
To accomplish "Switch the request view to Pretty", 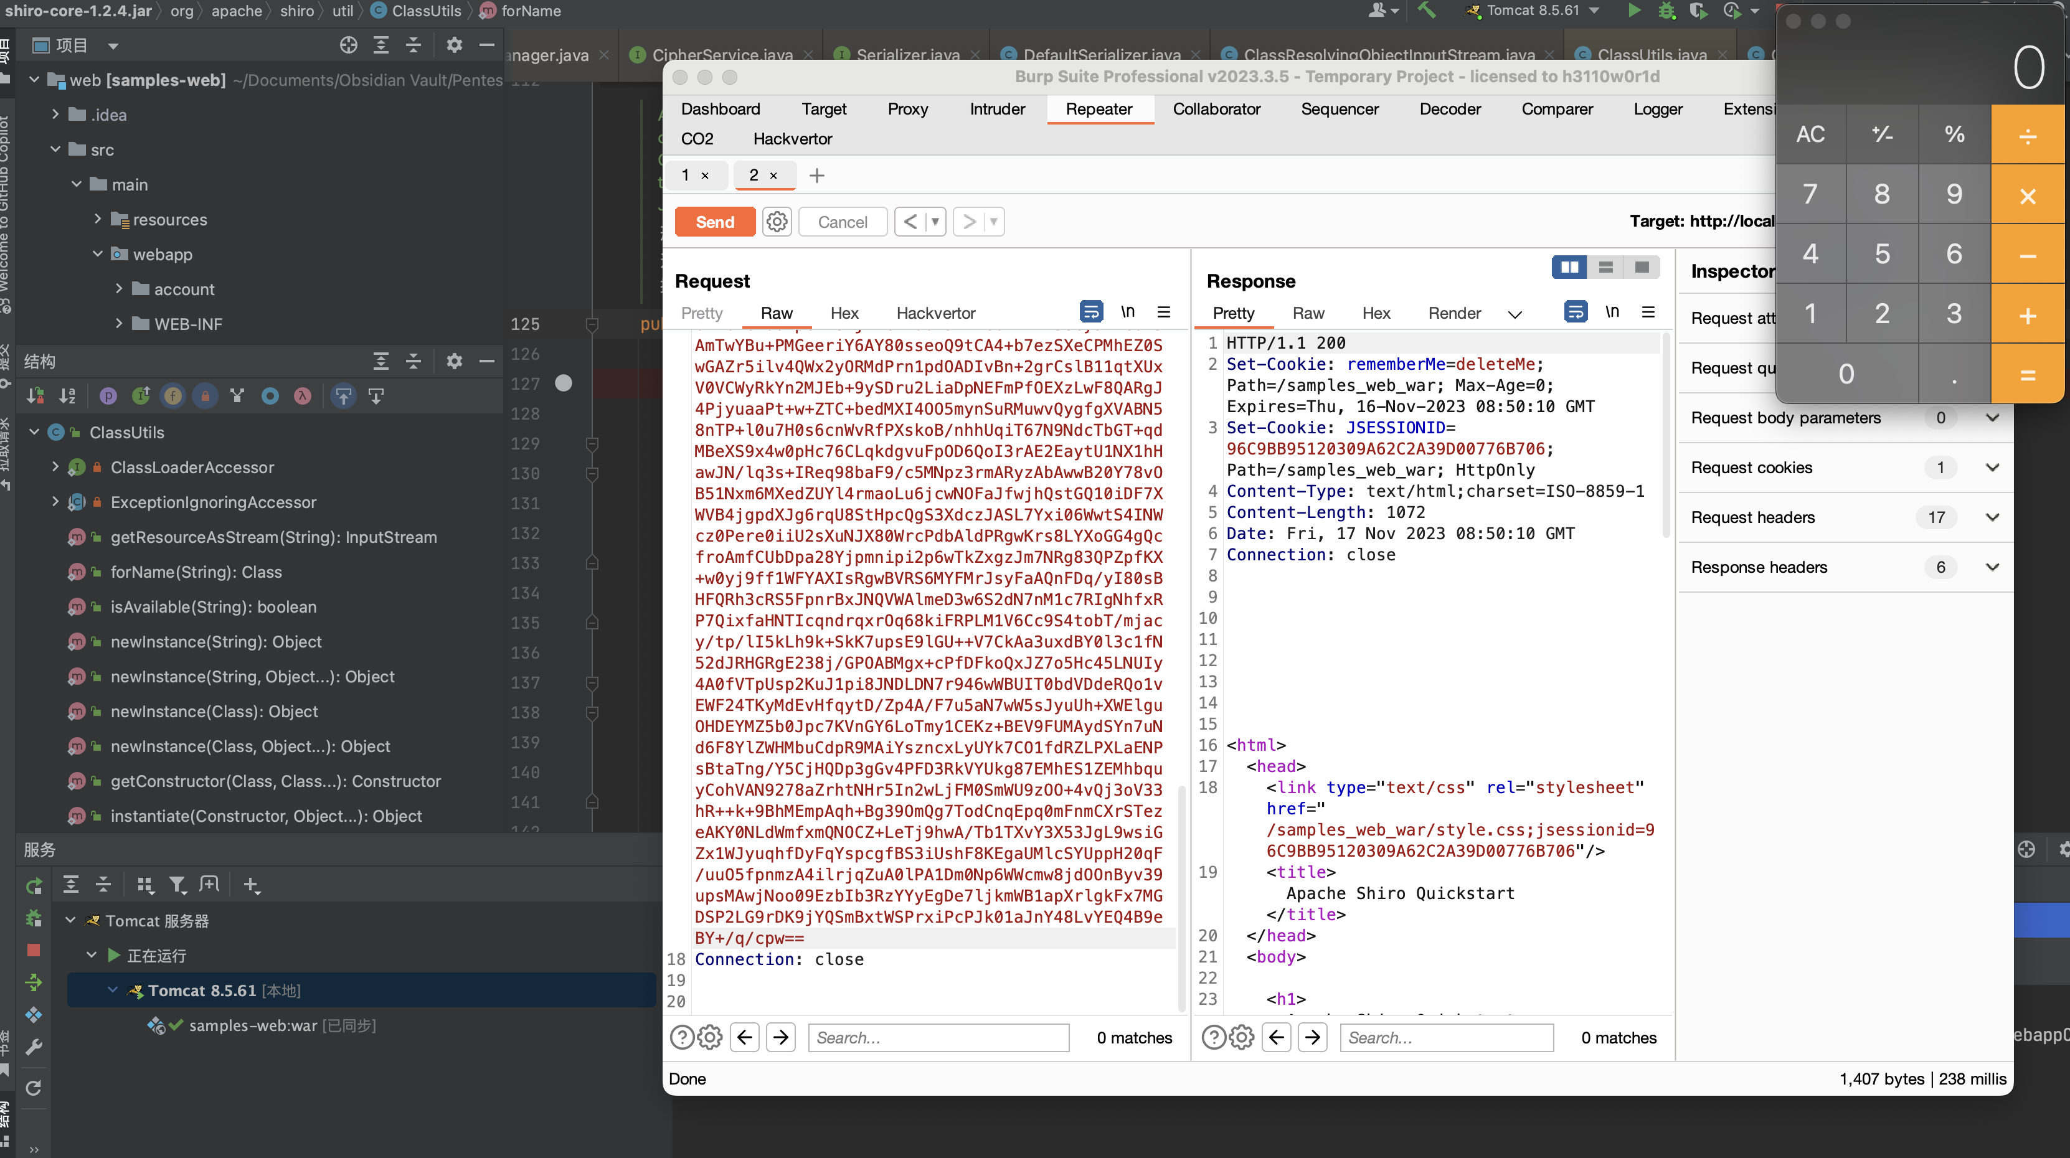I will pyautogui.click(x=701, y=313).
